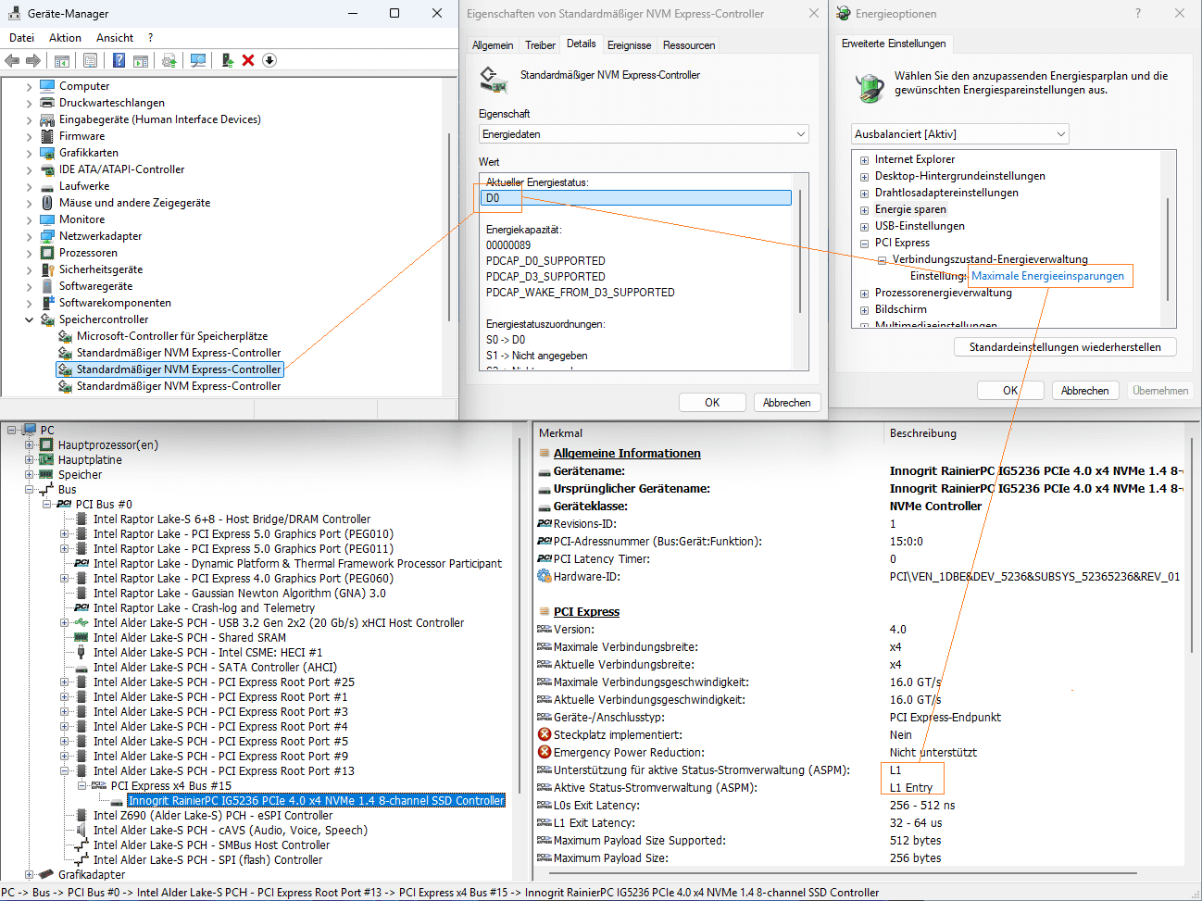
Task: Click the Maximale Energieeinsparungen setting link
Action: [1047, 276]
